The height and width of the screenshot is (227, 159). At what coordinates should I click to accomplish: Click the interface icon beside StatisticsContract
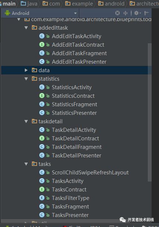point(42,96)
